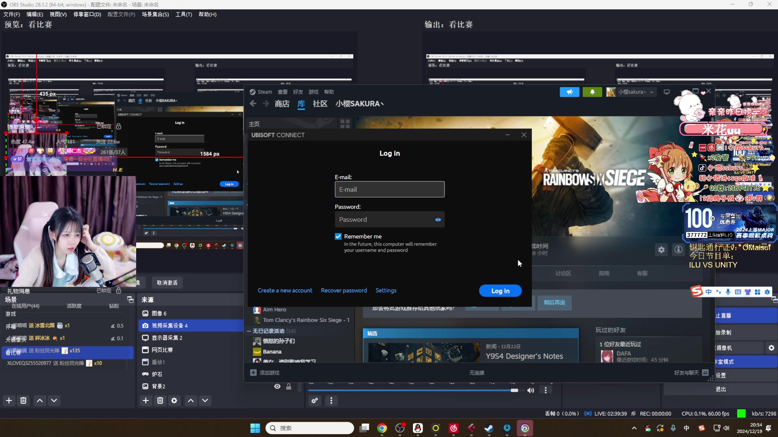Toggle Remember me checkbox in Ubisoft login
The width and height of the screenshot is (778, 437).
(338, 236)
